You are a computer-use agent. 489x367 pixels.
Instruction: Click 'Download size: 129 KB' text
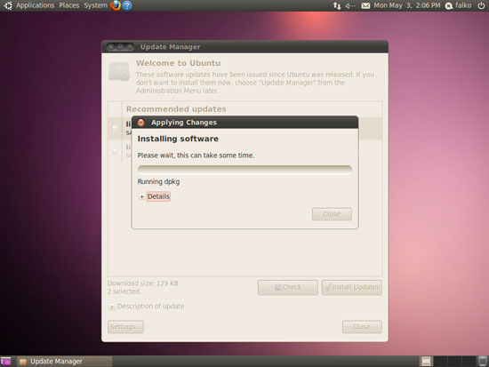[143, 283]
